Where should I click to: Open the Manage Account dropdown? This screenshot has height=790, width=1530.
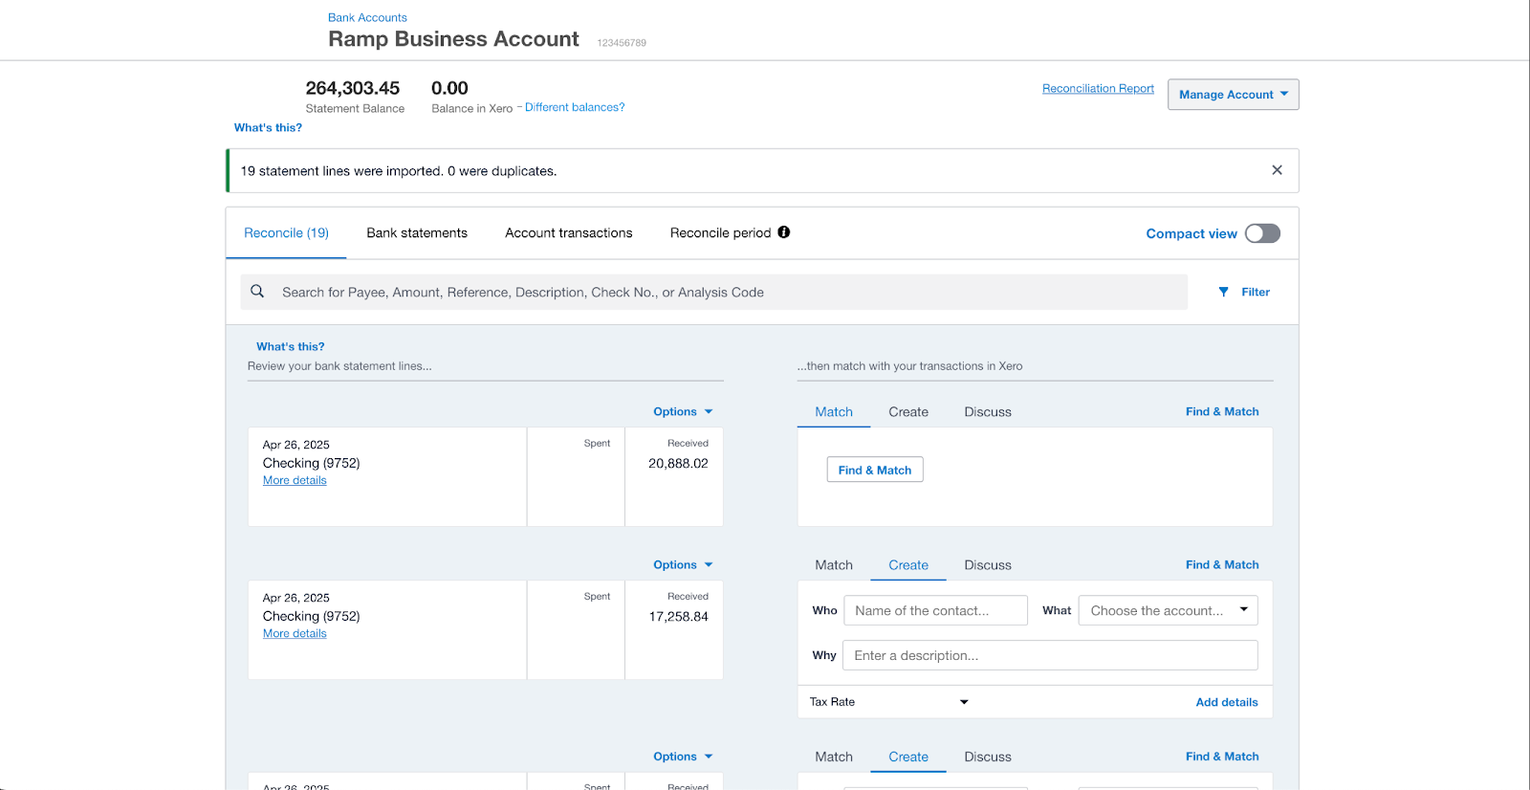click(x=1233, y=95)
